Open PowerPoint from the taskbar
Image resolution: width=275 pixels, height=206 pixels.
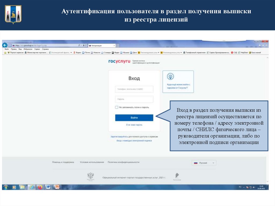coord(57,187)
